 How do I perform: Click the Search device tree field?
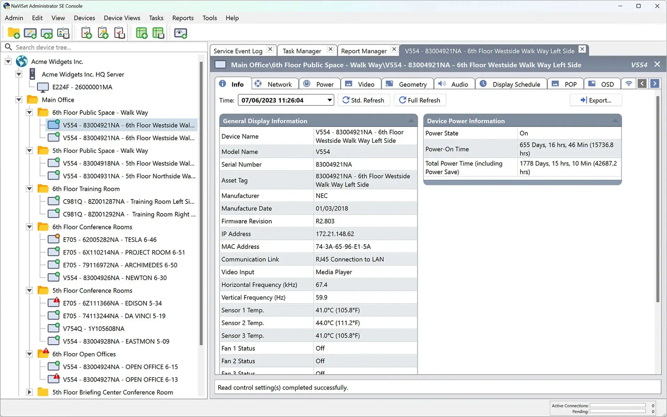coord(104,47)
